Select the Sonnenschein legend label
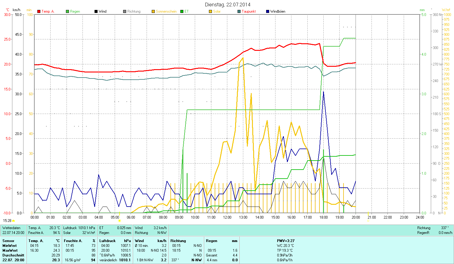Screen dimensions: 454x264 (166, 11)
